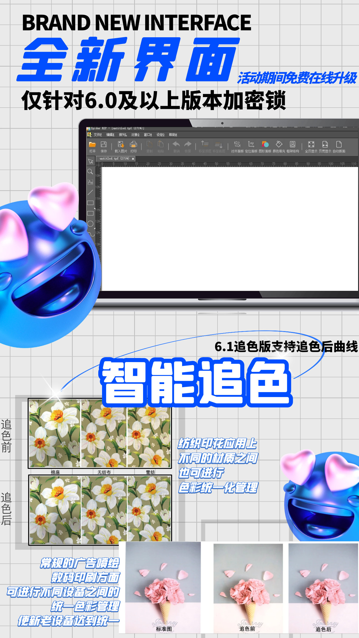Click the 追色前 ice cream sample image
The height and width of the screenshot is (638, 359).
coord(248,588)
